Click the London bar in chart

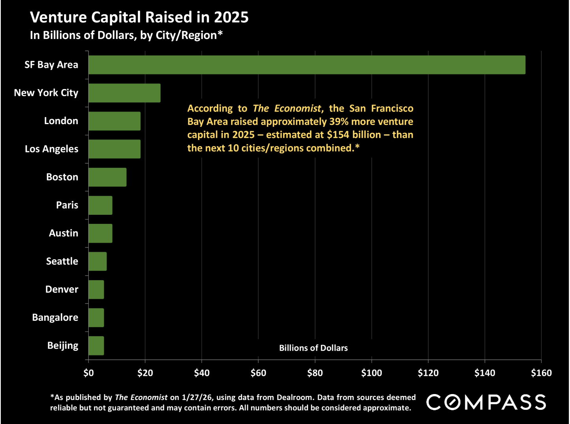[x=114, y=121]
